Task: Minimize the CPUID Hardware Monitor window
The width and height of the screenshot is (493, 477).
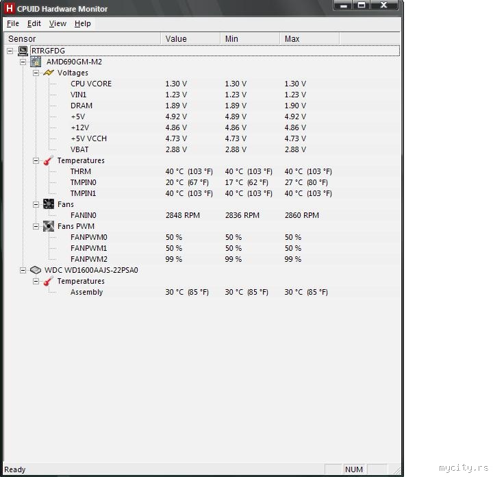Action: (344, 5)
